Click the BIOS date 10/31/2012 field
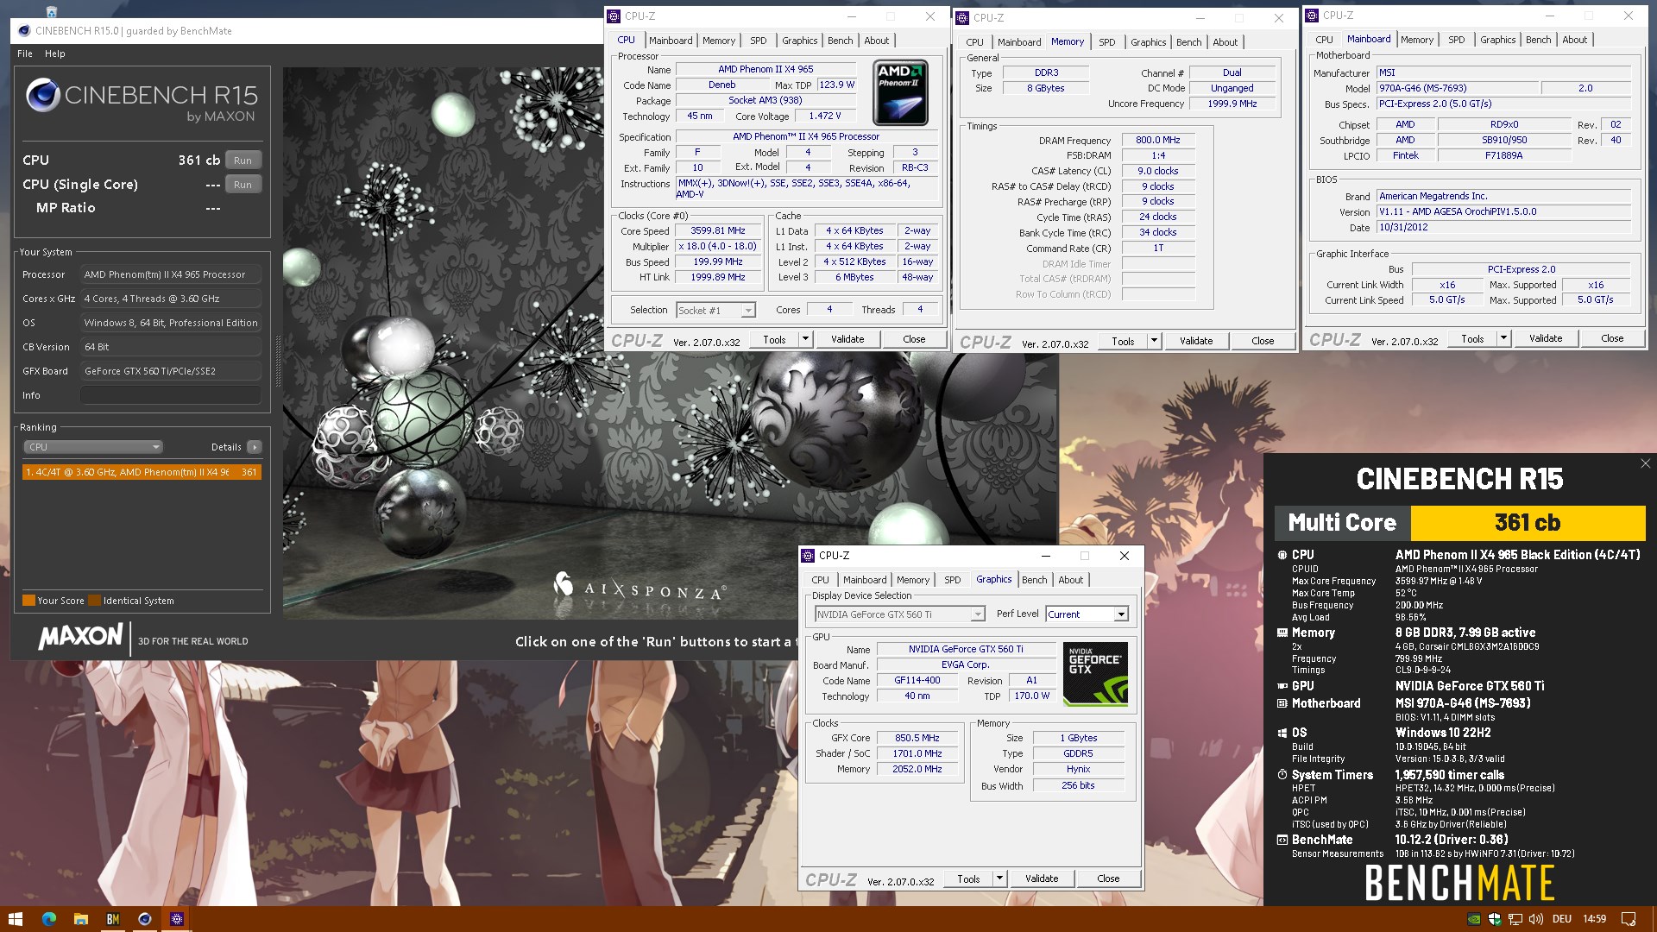 tap(1503, 227)
